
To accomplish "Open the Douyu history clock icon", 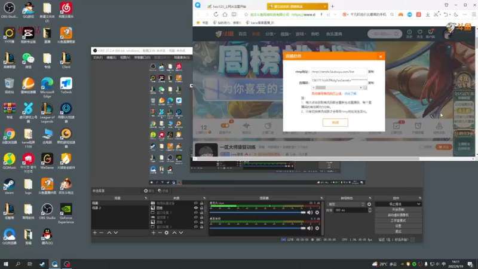I will pos(409,33).
